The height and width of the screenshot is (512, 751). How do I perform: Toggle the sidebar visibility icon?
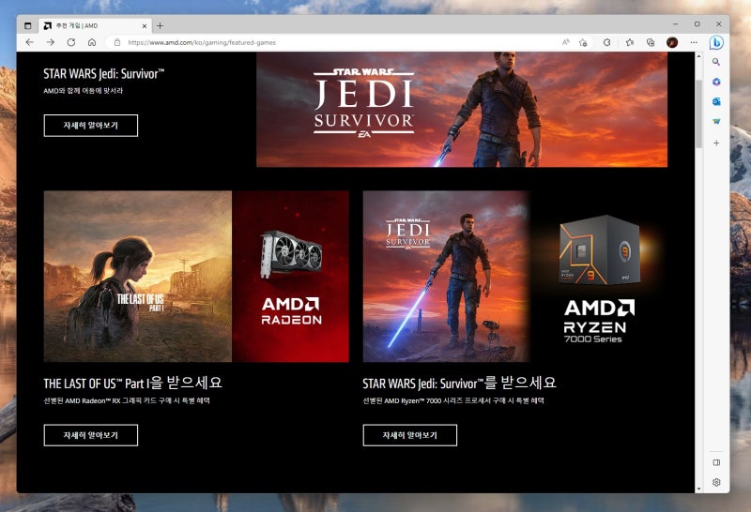[x=716, y=462]
